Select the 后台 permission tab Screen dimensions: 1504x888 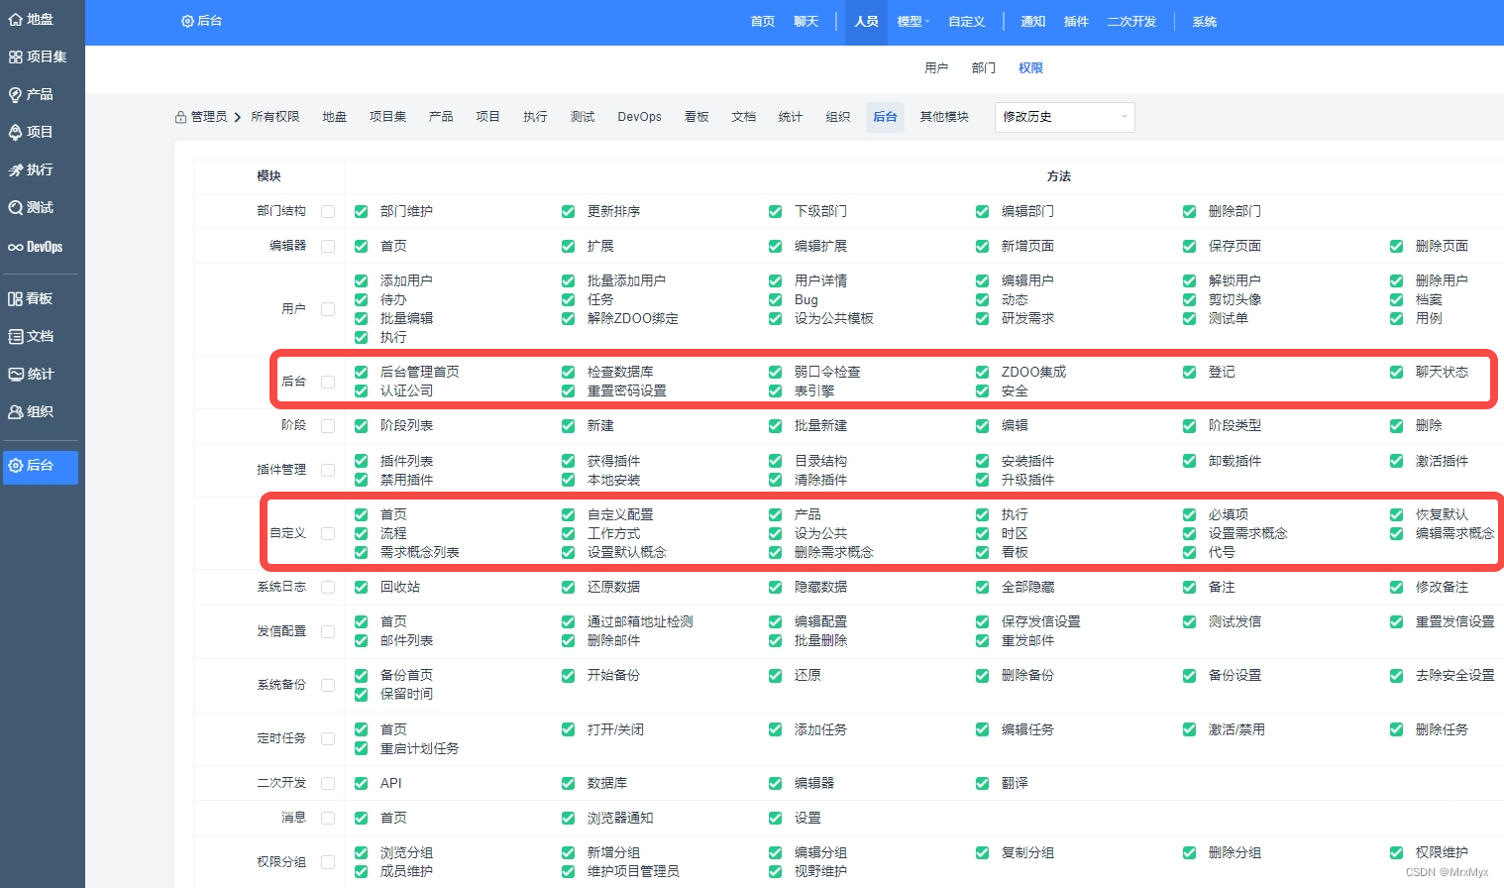pyautogui.click(x=885, y=117)
